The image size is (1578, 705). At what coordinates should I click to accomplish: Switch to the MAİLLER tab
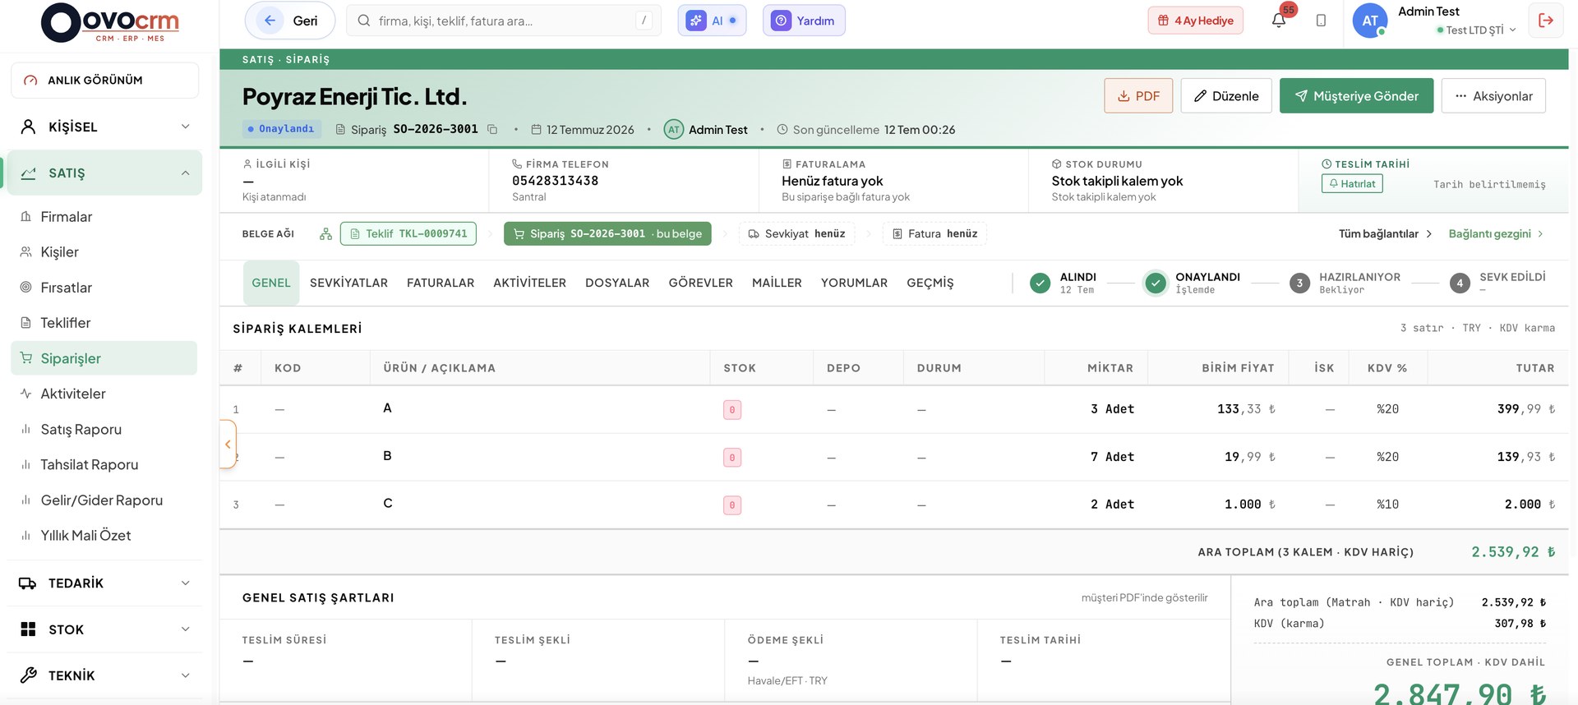[777, 283]
